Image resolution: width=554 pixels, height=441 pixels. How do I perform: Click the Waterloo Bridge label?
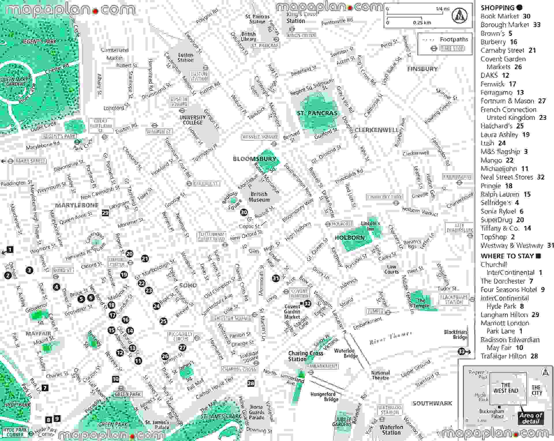tap(346, 353)
